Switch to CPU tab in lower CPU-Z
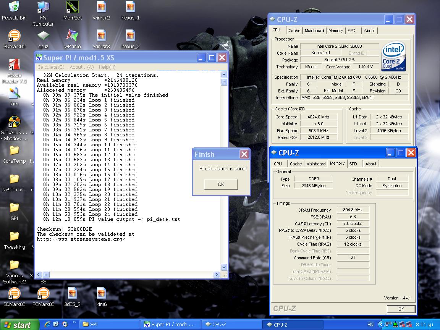This screenshot has width=440, height=330. (x=278, y=164)
